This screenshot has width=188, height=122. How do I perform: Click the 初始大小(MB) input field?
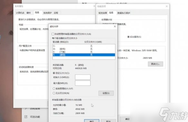83,77
